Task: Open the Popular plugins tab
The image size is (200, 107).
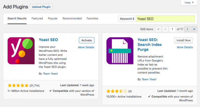Action: [x=53, y=18]
